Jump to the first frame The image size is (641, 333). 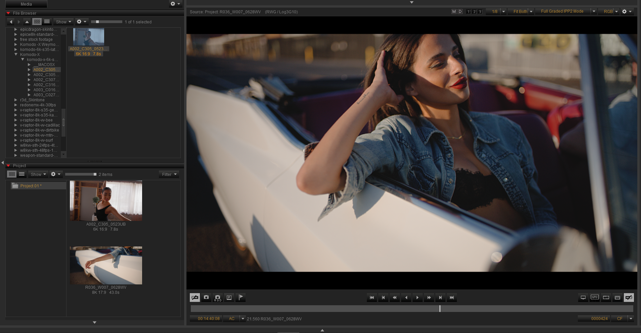(x=372, y=297)
